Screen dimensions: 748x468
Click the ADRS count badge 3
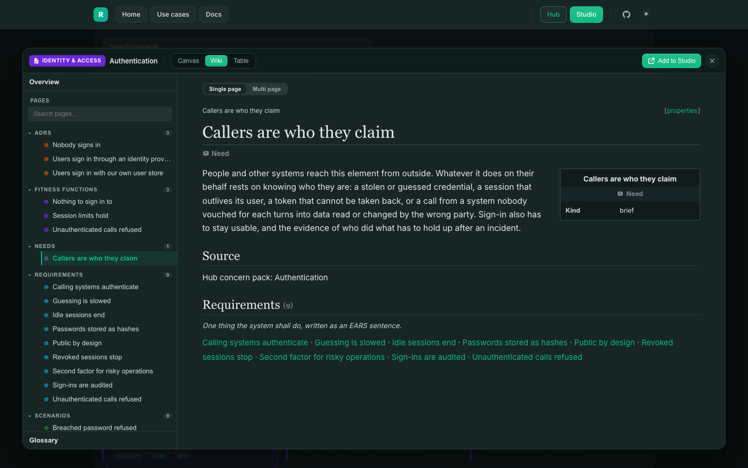tap(167, 133)
